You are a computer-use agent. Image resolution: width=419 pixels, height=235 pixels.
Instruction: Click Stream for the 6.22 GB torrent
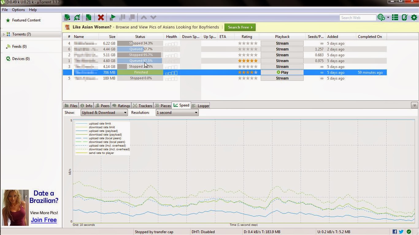[282, 43]
